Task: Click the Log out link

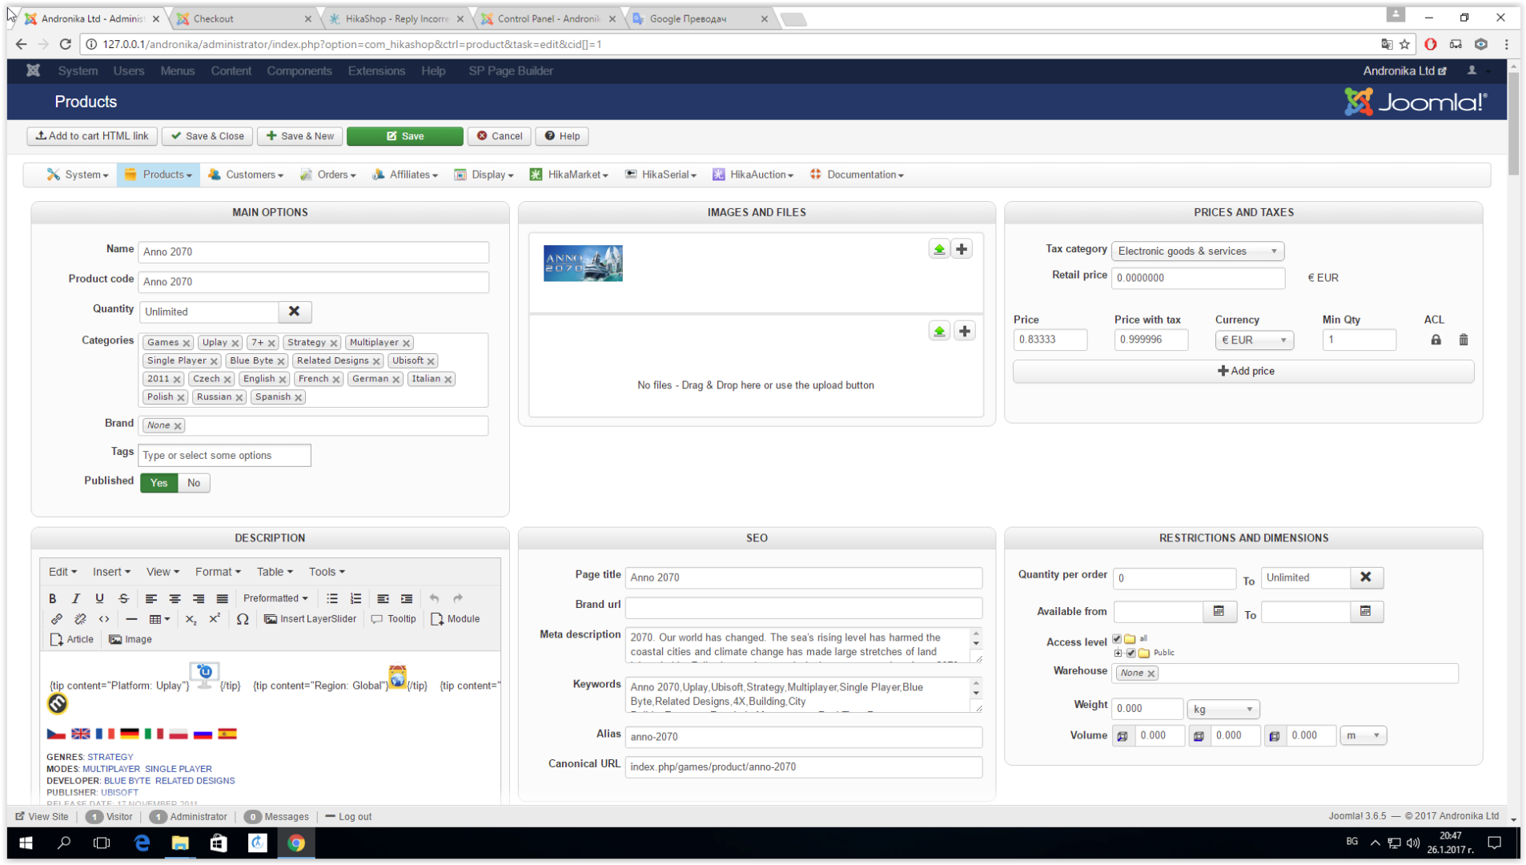Action: coord(348,817)
